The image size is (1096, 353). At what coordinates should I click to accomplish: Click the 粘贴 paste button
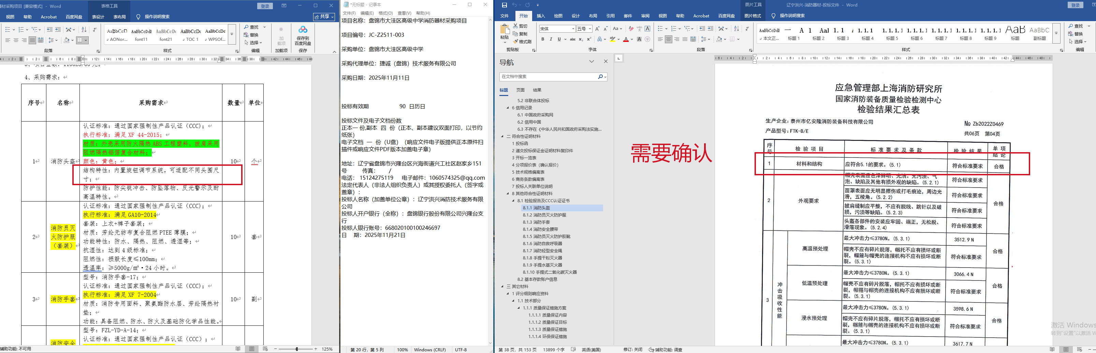pyautogui.click(x=505, y=33)
